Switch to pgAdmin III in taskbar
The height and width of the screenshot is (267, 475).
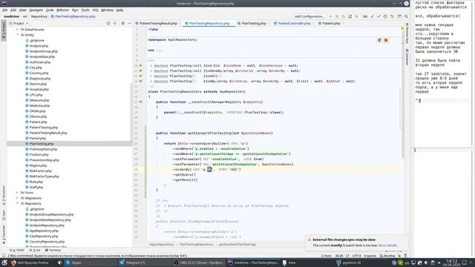(348, 263)
